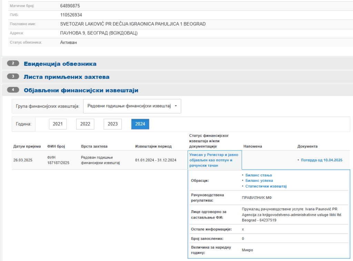Open the Потврда од 10.04.2025 document
The width and height of the screenshot is (353, 261).
click(x=321, y=160)
